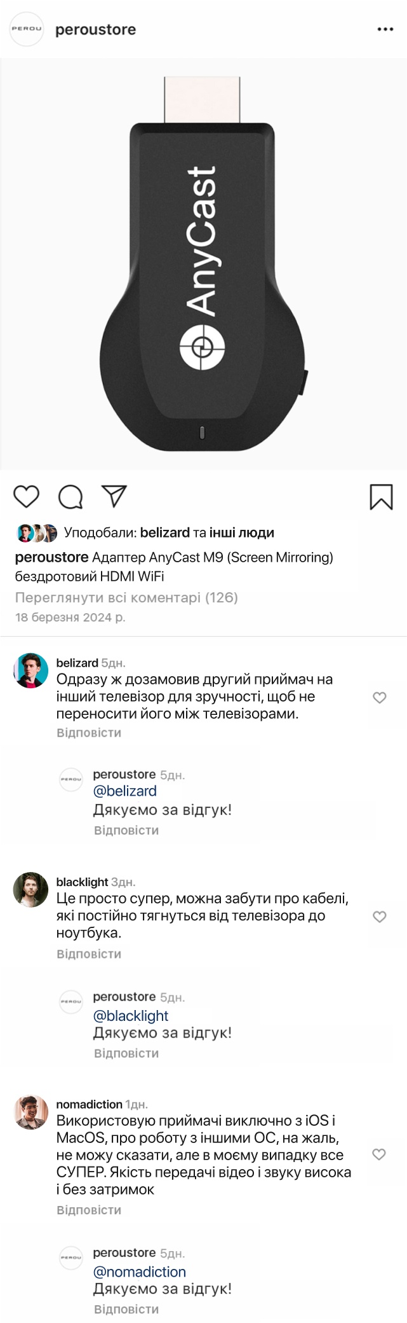The image size is (407, 1323).
Task: Open the peroustore profile logo in header
Action: [x=27, y=29]
